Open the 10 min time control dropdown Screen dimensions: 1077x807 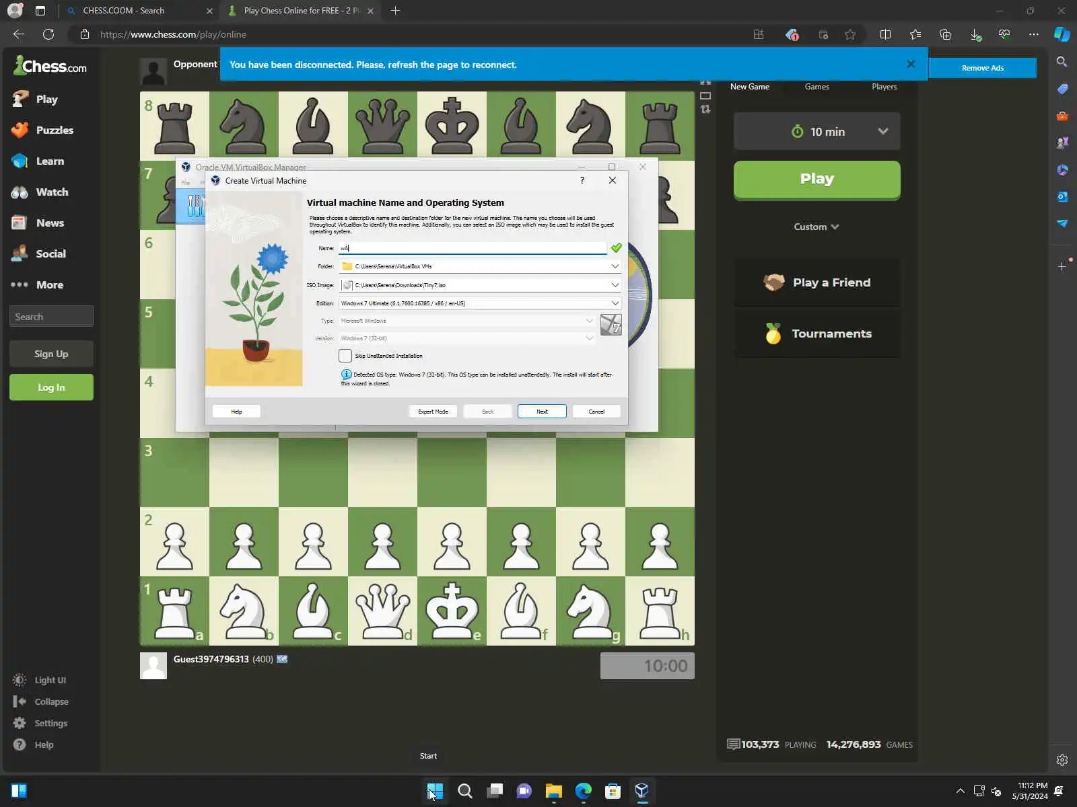[817, 131]
